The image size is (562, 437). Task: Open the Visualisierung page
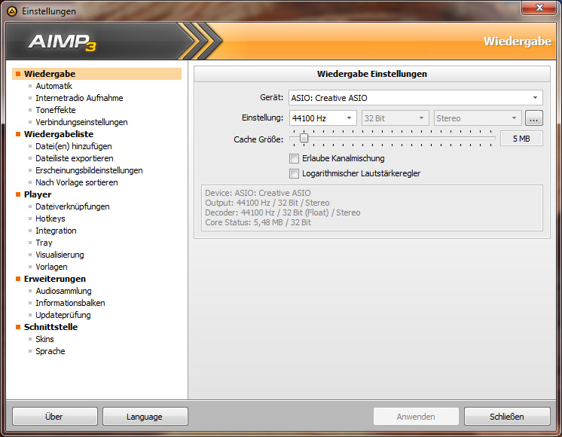(x=60, y=255)
